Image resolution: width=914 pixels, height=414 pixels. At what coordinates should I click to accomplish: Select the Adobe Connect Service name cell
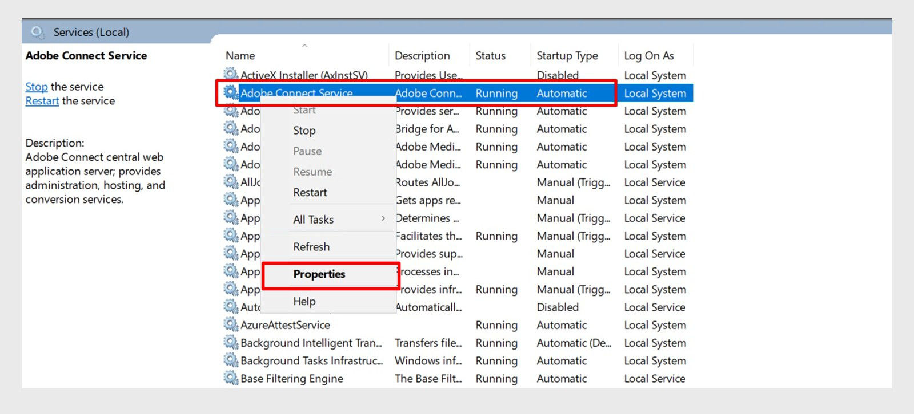(x=296, y=93)
